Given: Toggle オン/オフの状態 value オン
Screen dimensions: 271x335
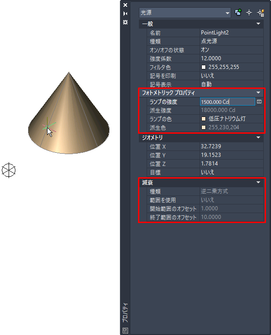Looking at the screenshot, I should (x=231, y=50).
